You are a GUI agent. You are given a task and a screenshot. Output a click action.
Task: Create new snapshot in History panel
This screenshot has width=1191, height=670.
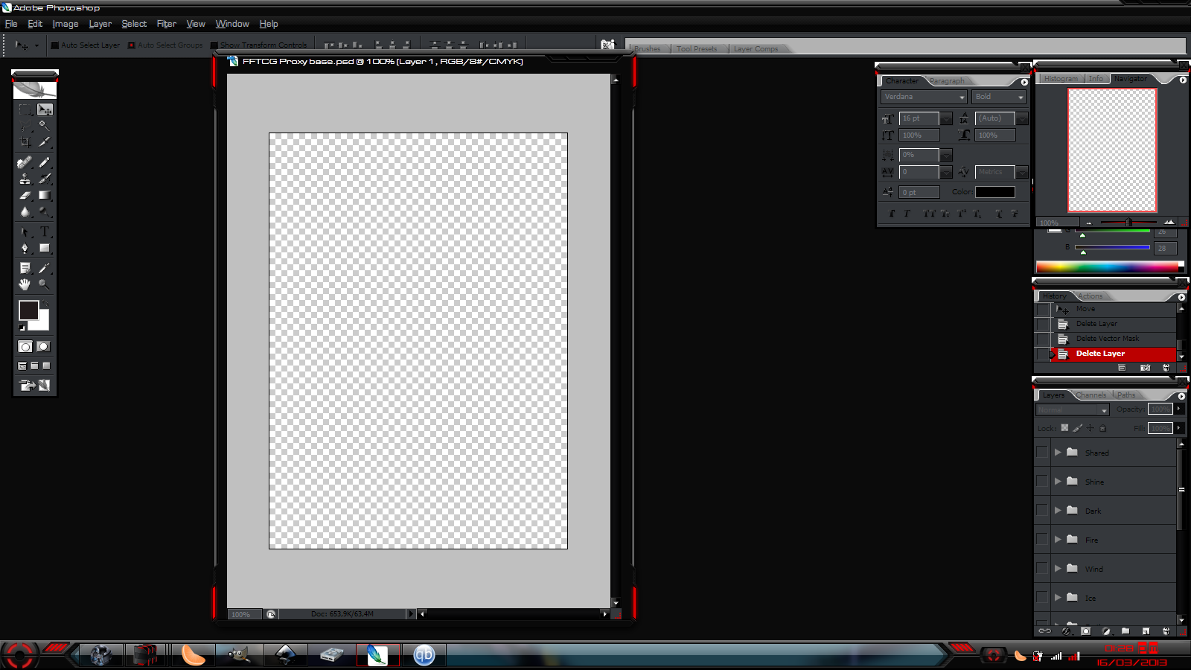(1145, 368)
